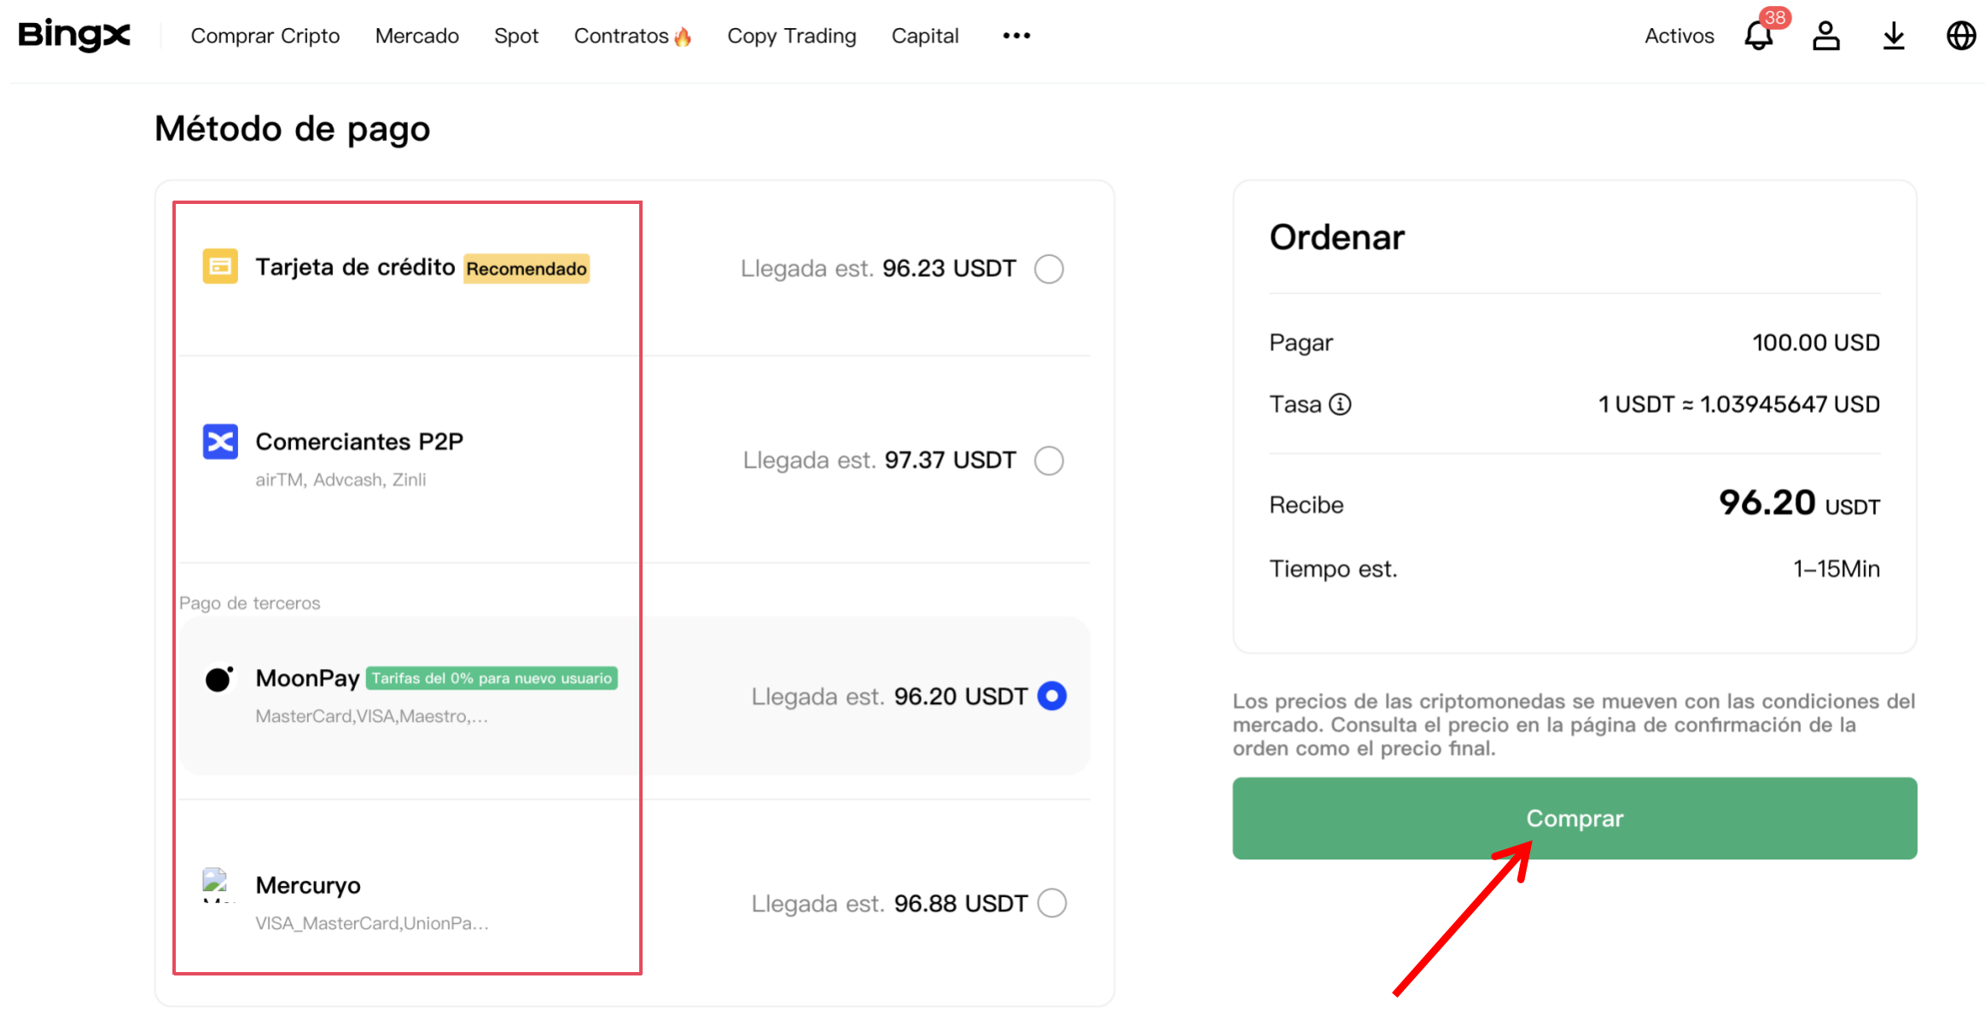Open Mercado menu
The width and height of the screenshot is (1985, 1019).
point(417,36)
